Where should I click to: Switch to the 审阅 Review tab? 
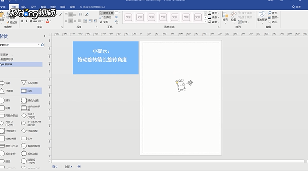[63, 7]
